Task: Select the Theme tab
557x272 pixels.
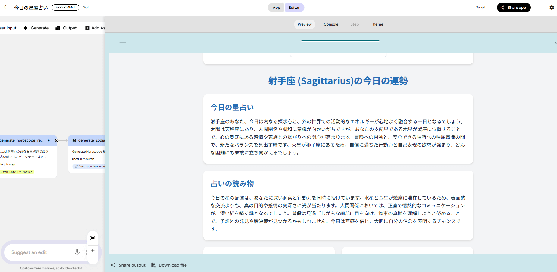Action: tap(377, 24)
